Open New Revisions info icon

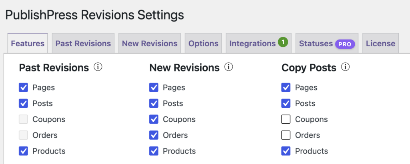pyautogui.click(x=229, y=67)
